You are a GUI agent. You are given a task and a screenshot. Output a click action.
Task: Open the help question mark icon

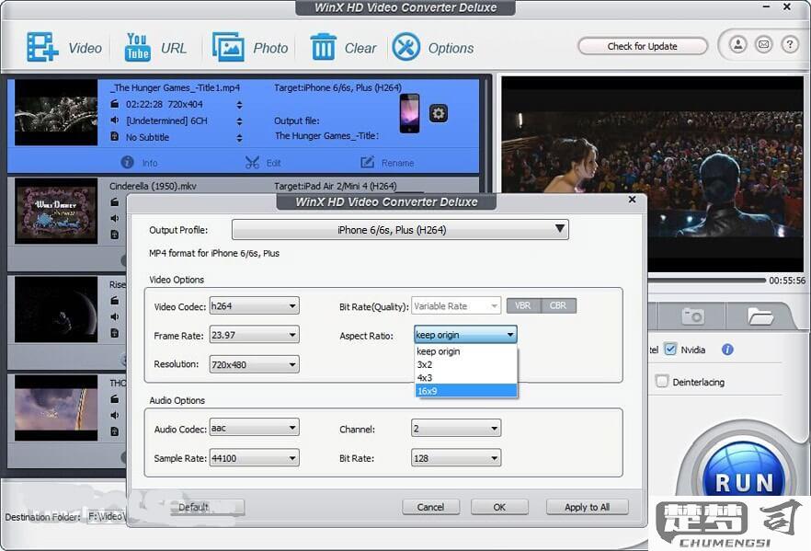click(790, 45)
